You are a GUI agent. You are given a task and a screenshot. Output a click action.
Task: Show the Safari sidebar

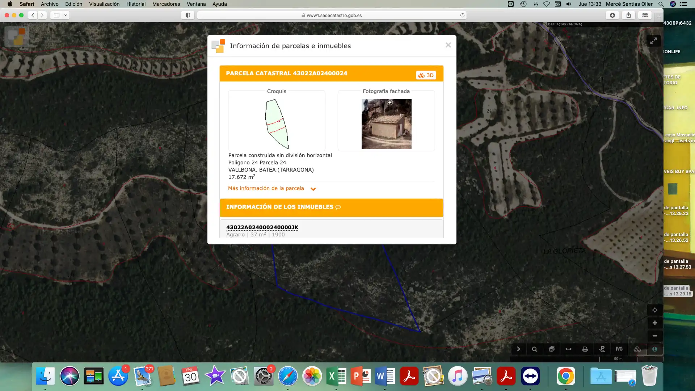coord(57,15)
